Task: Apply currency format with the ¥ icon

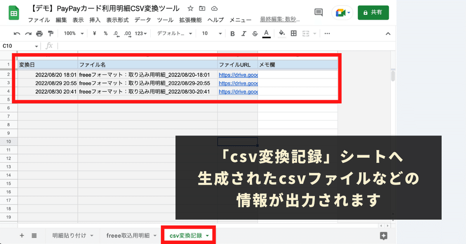Action: [94, 33]
